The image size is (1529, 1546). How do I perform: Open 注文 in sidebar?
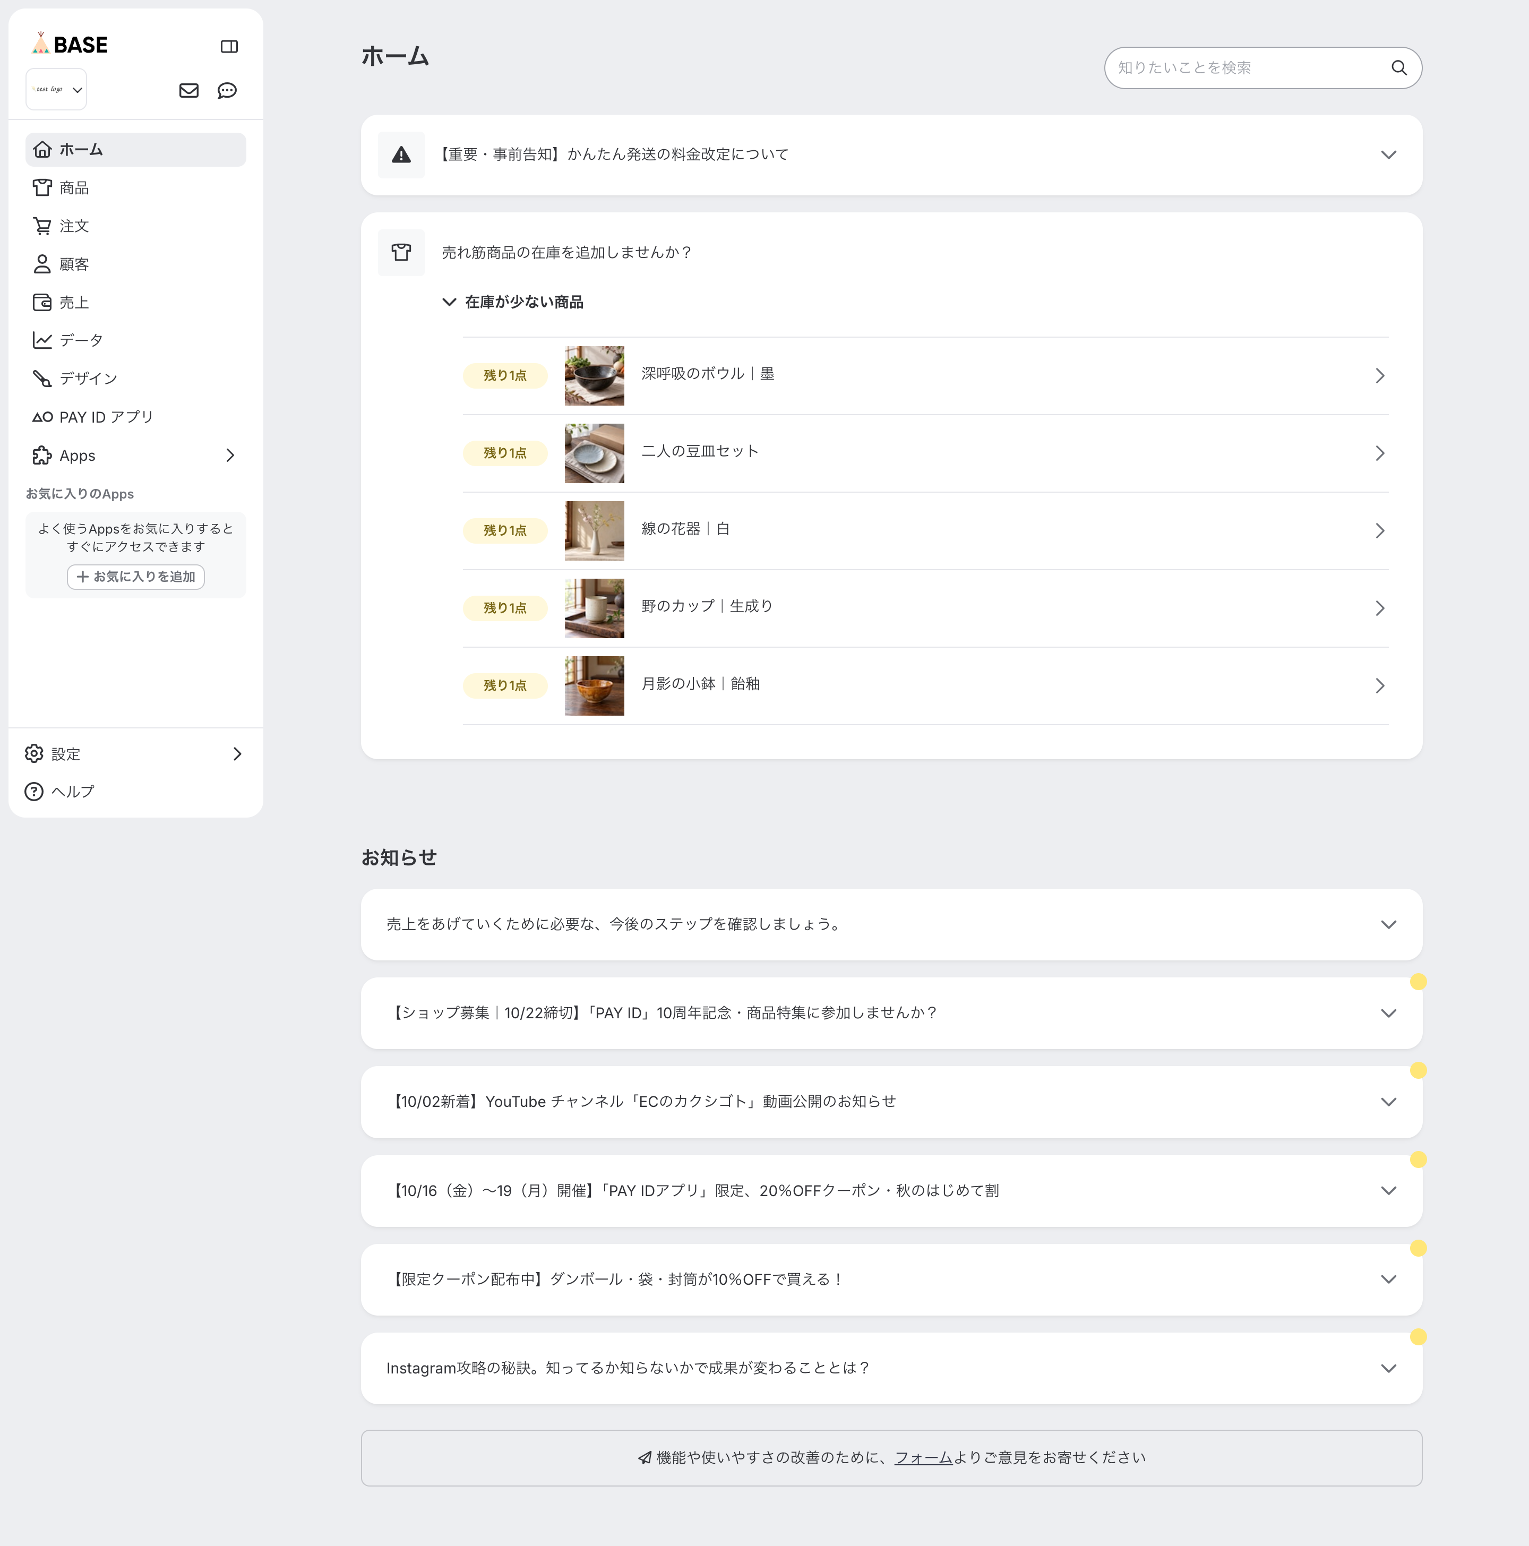(136, 227)
